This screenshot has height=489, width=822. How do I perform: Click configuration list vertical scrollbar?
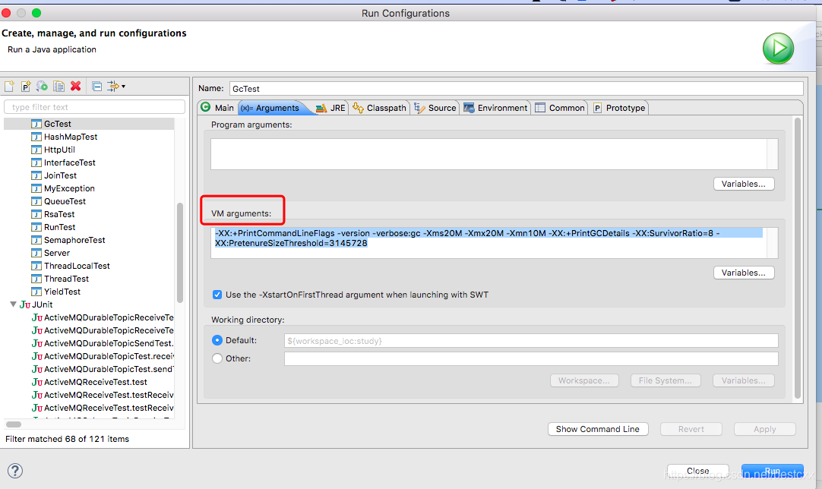click(180, 253)
